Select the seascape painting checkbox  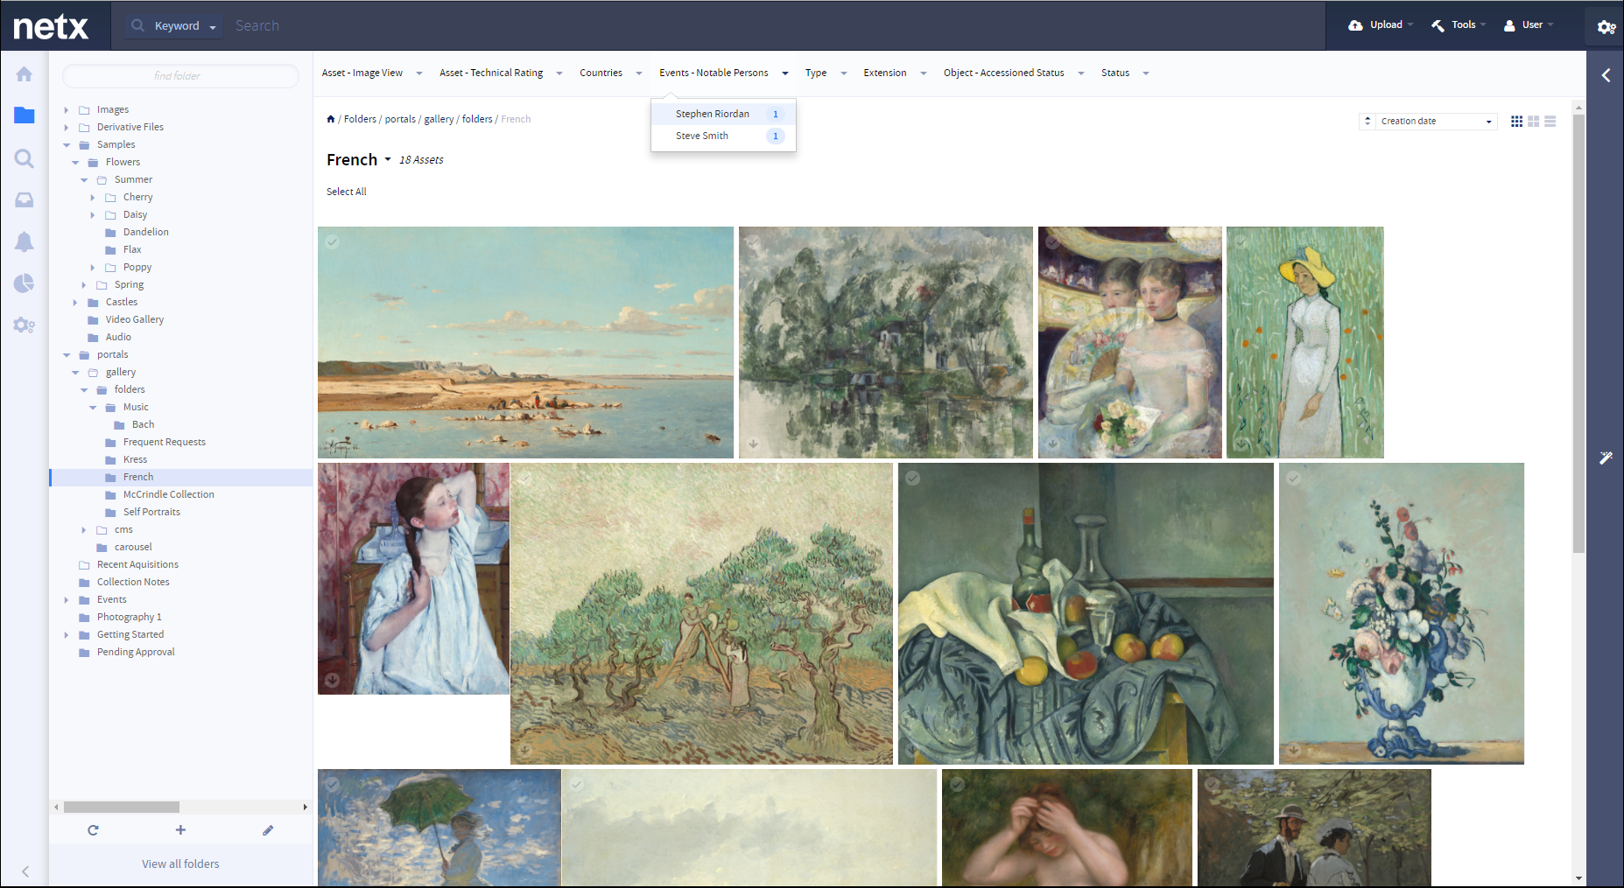click(x=333, y=241)
